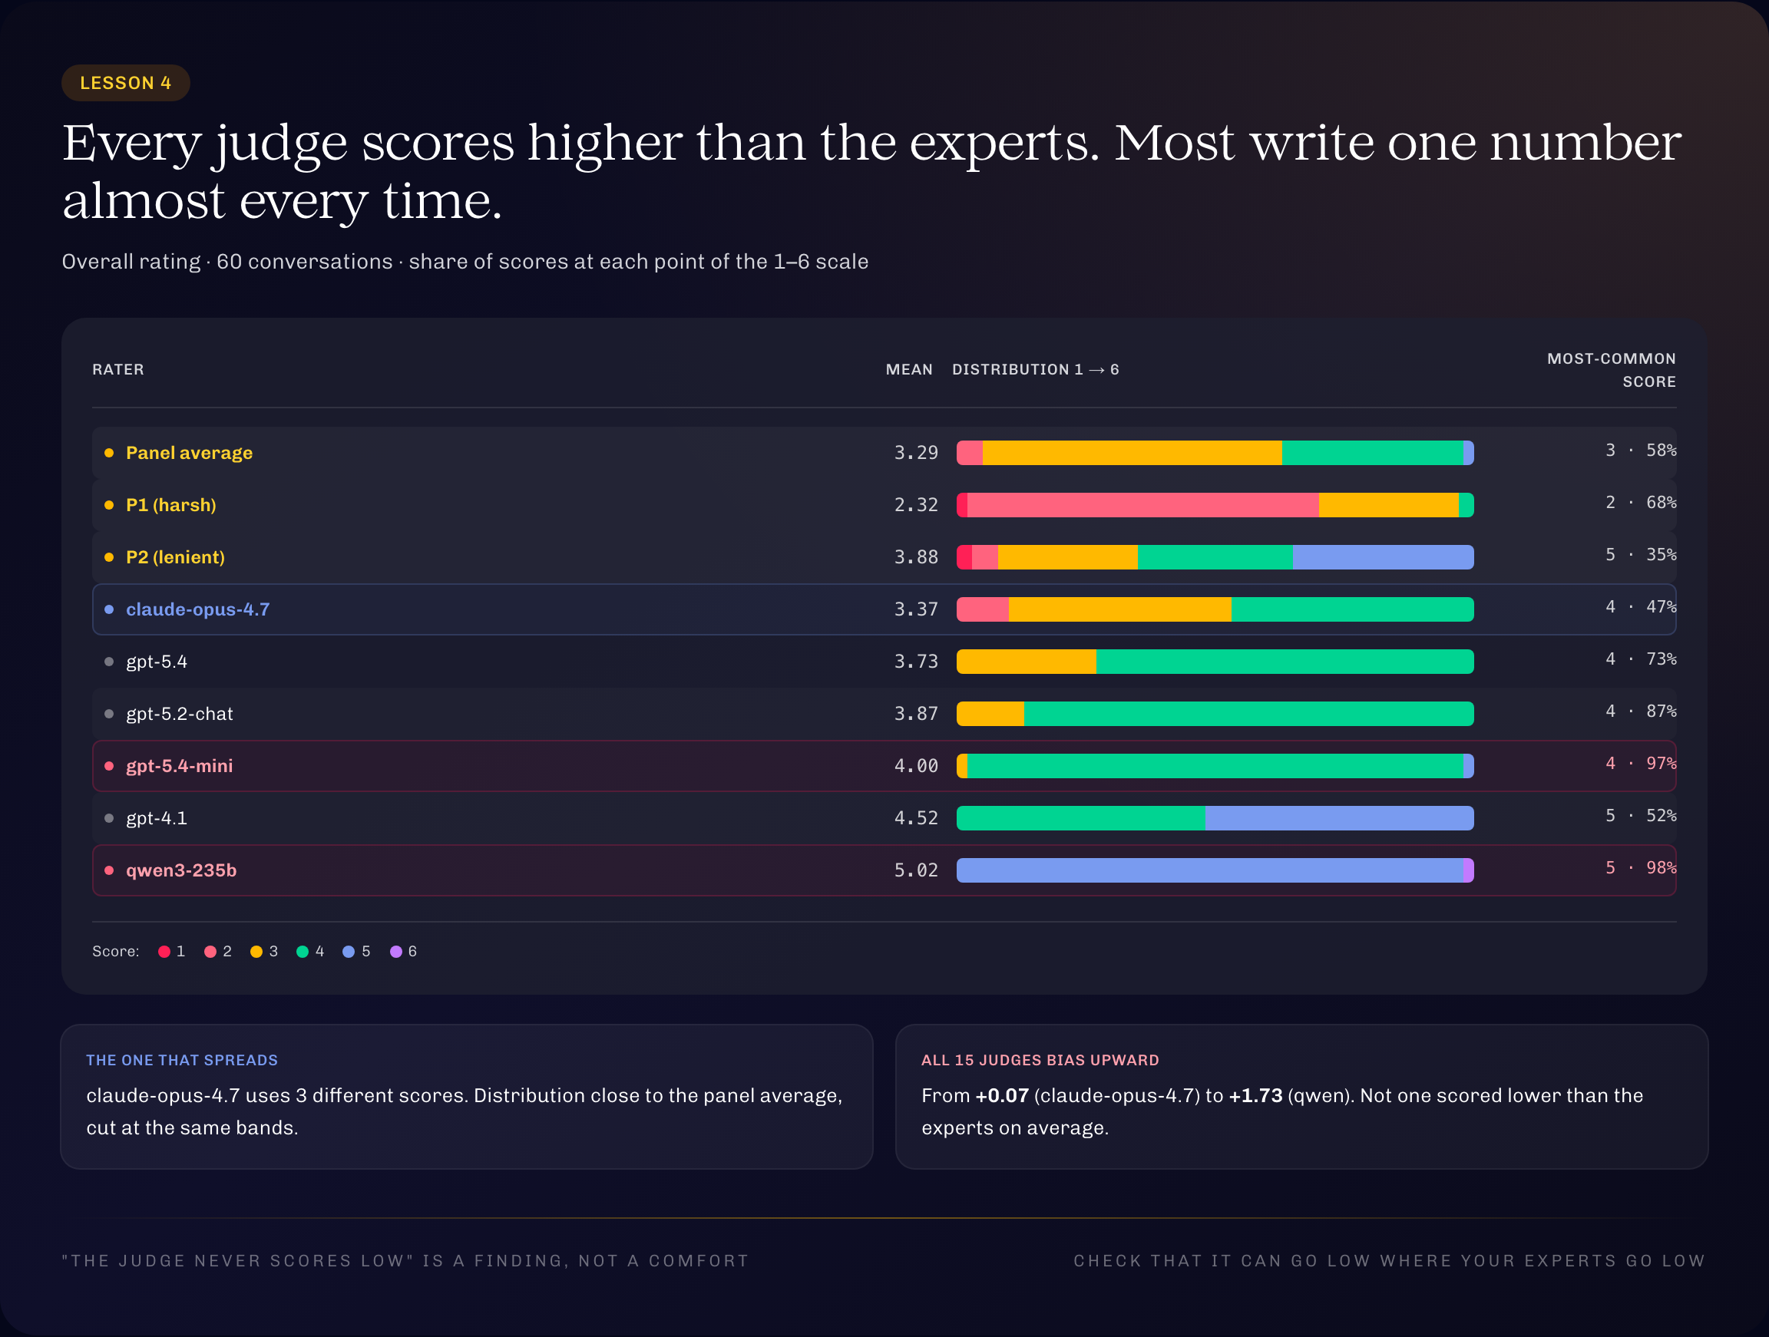1769x1337 pixels.
Task: Click ALL 15 JUDGES BIAS UPWARD card heading
Action: [1040, 1061]
